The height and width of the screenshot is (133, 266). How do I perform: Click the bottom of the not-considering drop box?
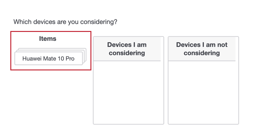click(x=203, y=120)
